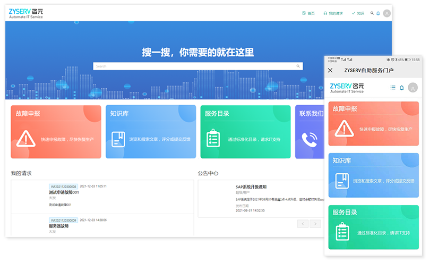The width and height of the screenshot is (429, 263).
Task: Close mobile ZYSERV自助服务门户 page with X
Action: [330, 70]
